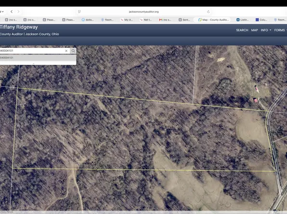Viewport: 287px width, 214px height.
Task: Click the browser forward arrow
Action: (x=18, y=12)
